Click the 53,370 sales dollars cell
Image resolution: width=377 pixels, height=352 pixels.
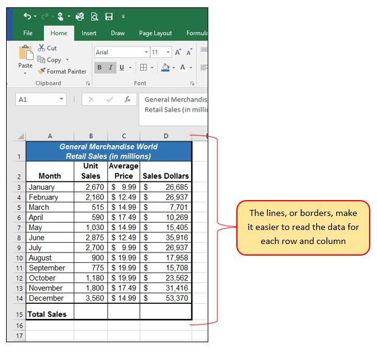pyautogui.click(x=166, y=298)
